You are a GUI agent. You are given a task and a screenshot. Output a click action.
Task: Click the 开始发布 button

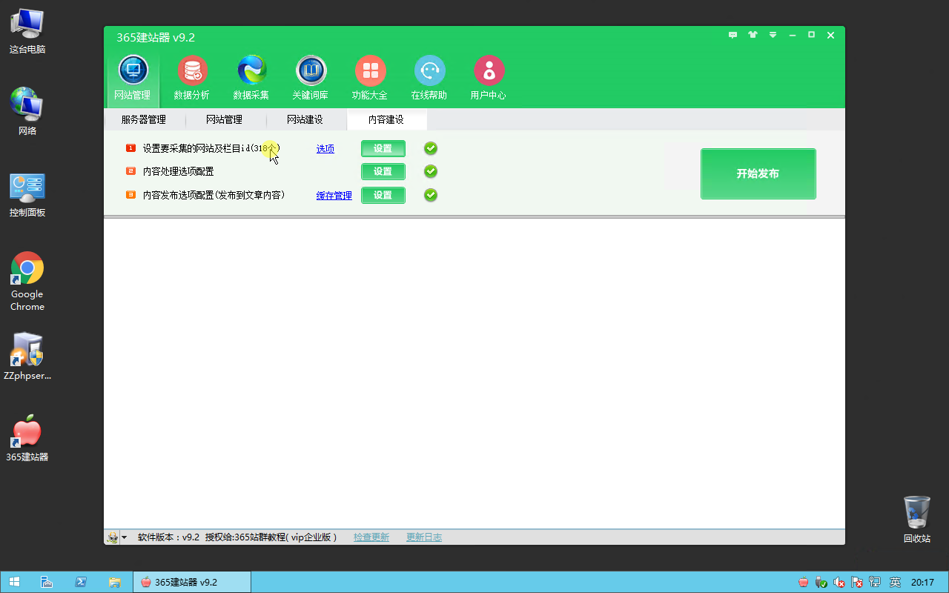758,173
